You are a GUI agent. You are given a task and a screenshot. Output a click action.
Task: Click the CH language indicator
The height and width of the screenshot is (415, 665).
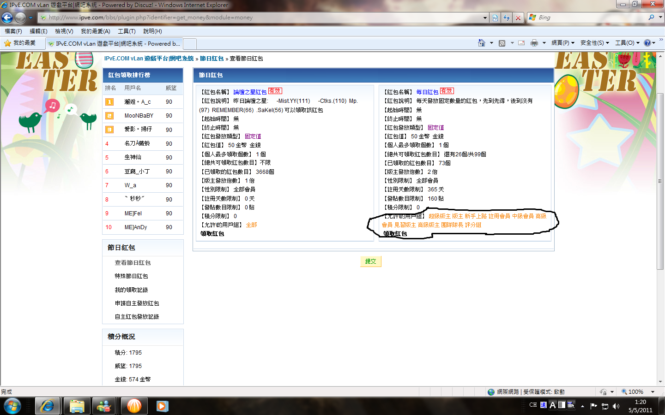(x=533, y=405)
